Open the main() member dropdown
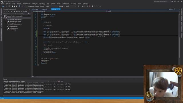Screen dimensions: 183x103 pyautogui.click(x=142, y=11)
